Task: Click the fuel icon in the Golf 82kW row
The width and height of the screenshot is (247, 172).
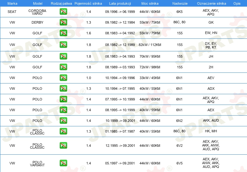Action: point(63,45)
